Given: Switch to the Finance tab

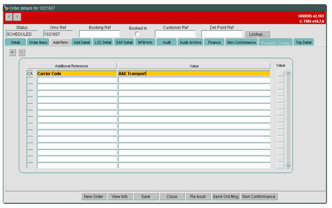Looking at the screenshot, I should tap(214, 43).
